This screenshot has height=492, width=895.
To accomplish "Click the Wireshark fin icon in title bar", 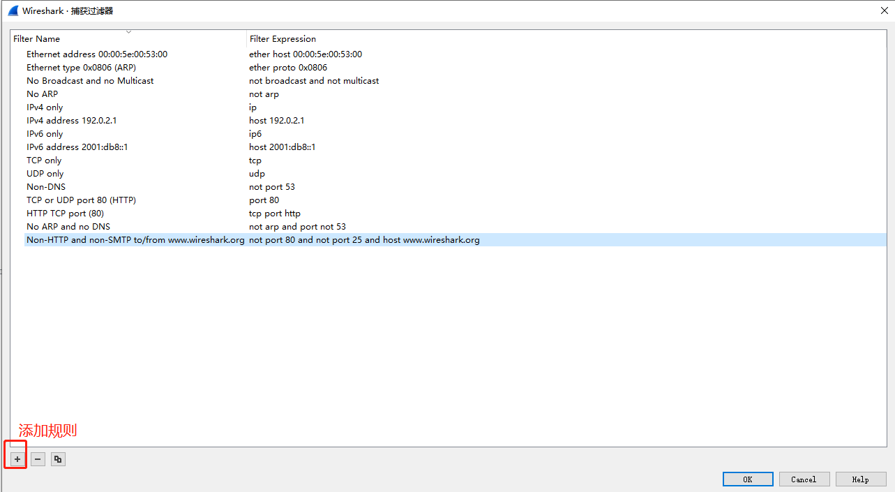I will pyautogui.click(x=13, y=10).
